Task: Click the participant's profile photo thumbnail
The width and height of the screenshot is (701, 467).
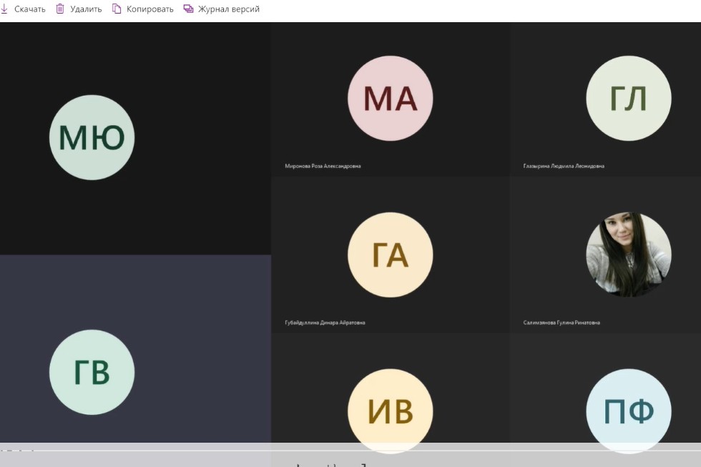Action: 628,255
